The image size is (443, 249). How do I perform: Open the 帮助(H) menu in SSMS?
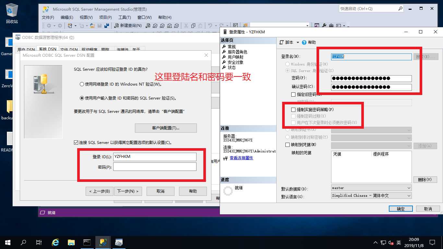click(165, 18)
